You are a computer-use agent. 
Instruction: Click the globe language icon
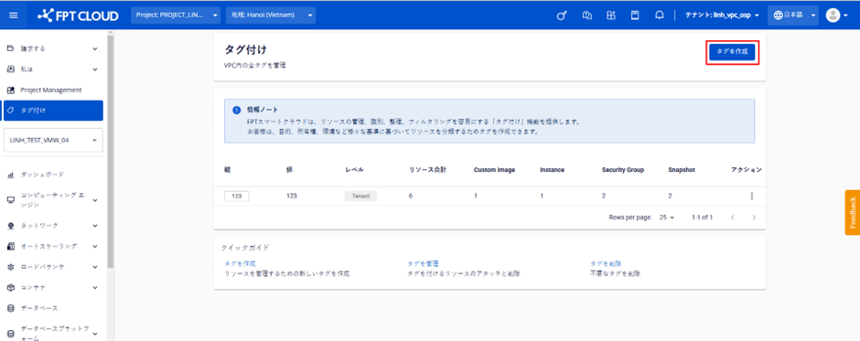(778, 16)
